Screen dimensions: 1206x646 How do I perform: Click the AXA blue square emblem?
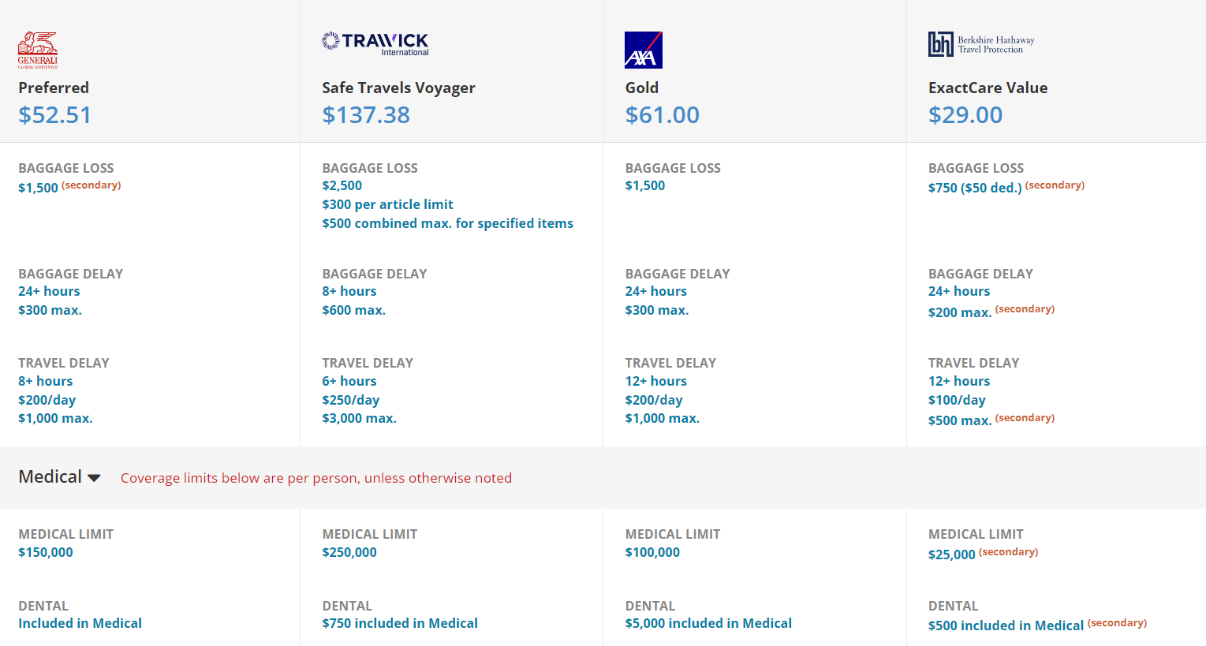coord(643,49)
